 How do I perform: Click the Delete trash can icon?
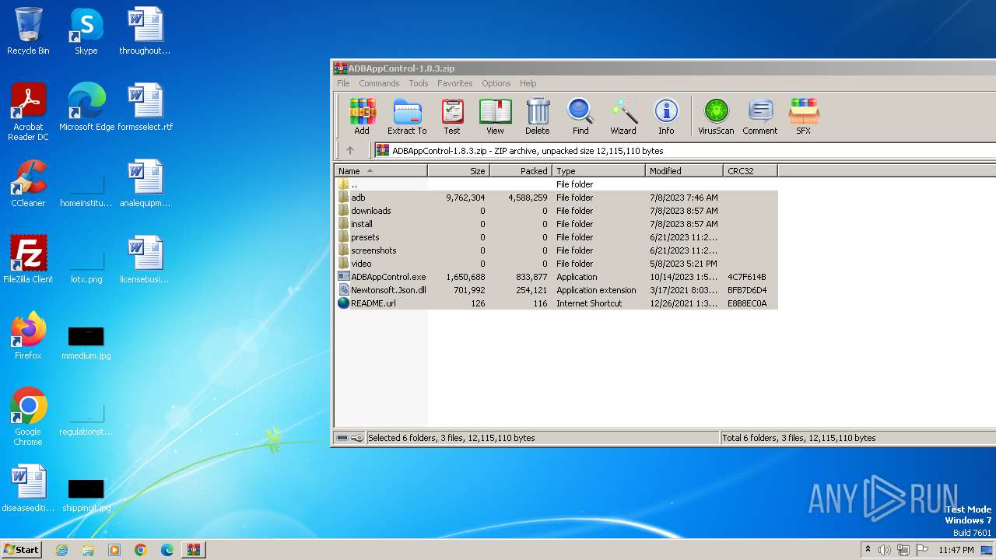tap(538, 117)
